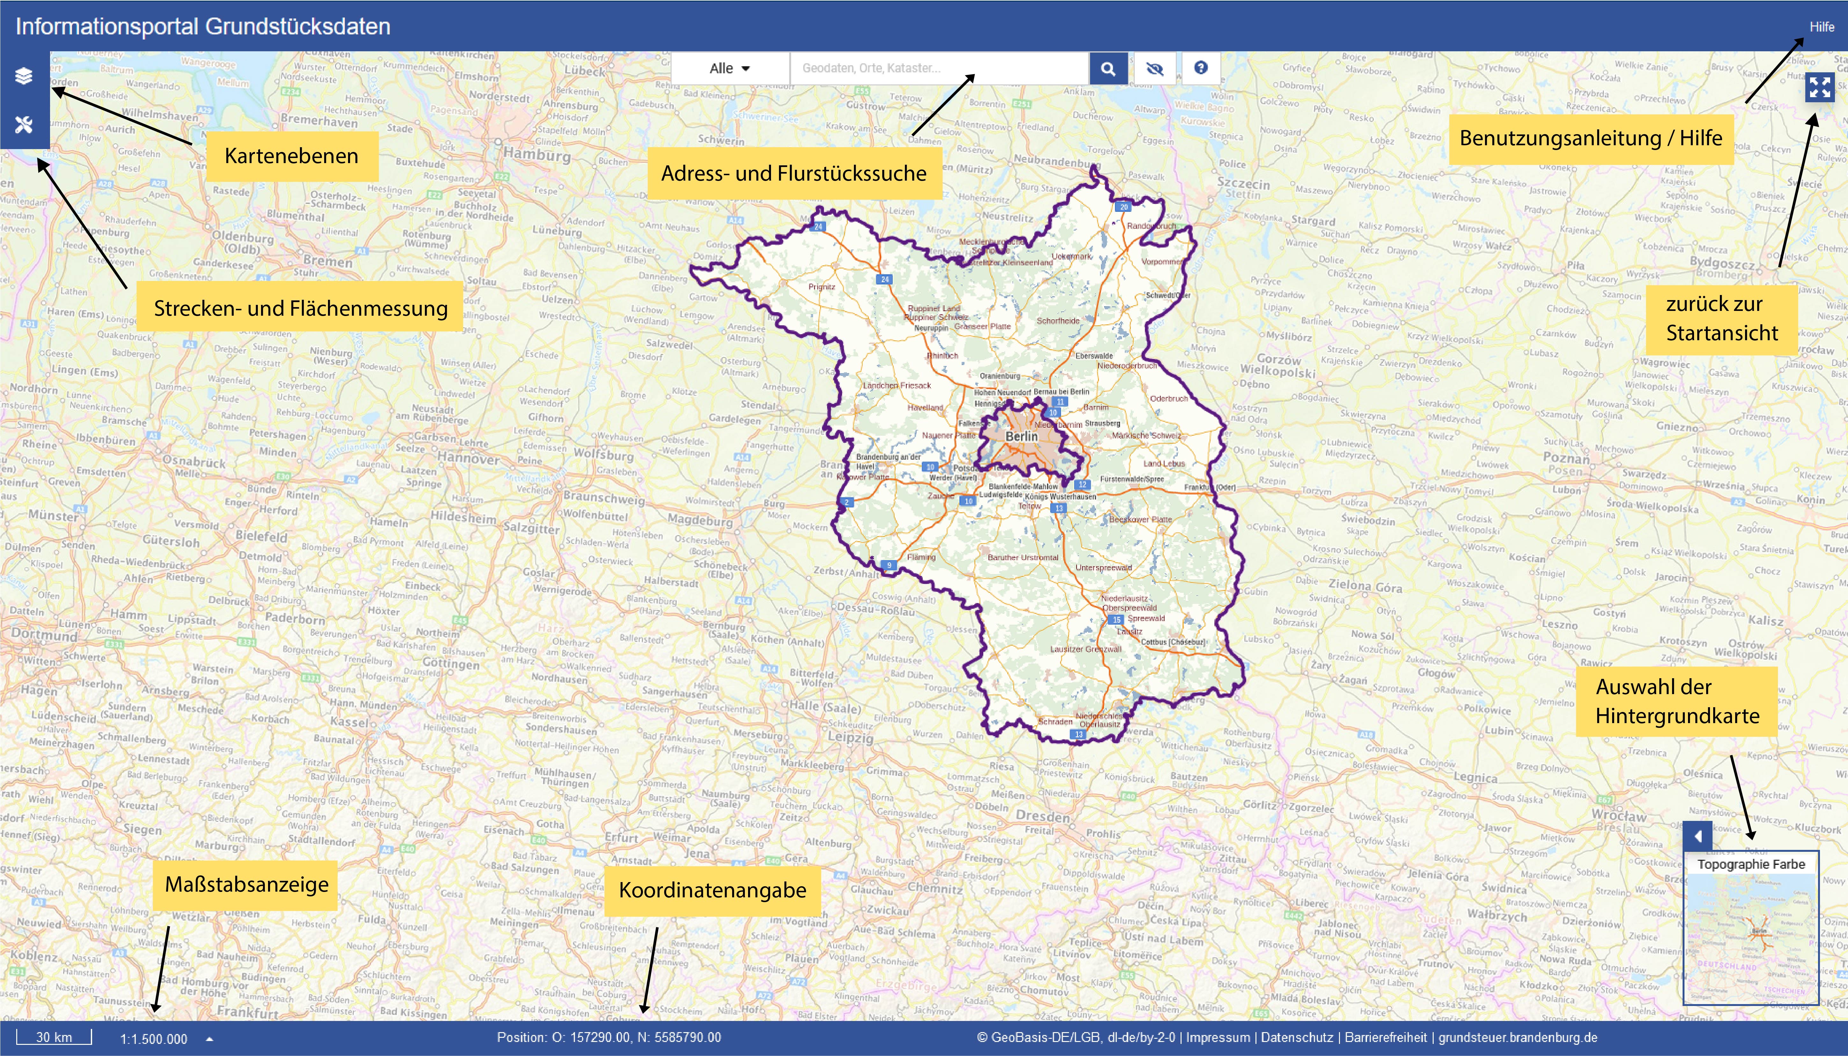Open the Kartenebenen layers icon

[x=24, y=75]
